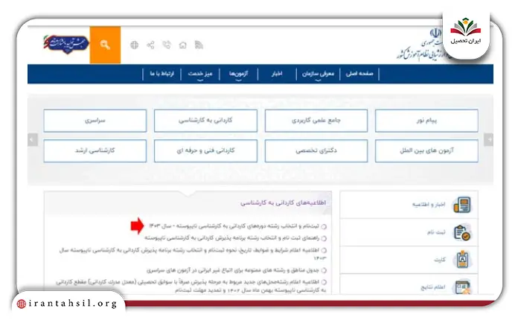
Task: Open the اعلام نتایج sidebar link
Action: (x=433, y=287)
